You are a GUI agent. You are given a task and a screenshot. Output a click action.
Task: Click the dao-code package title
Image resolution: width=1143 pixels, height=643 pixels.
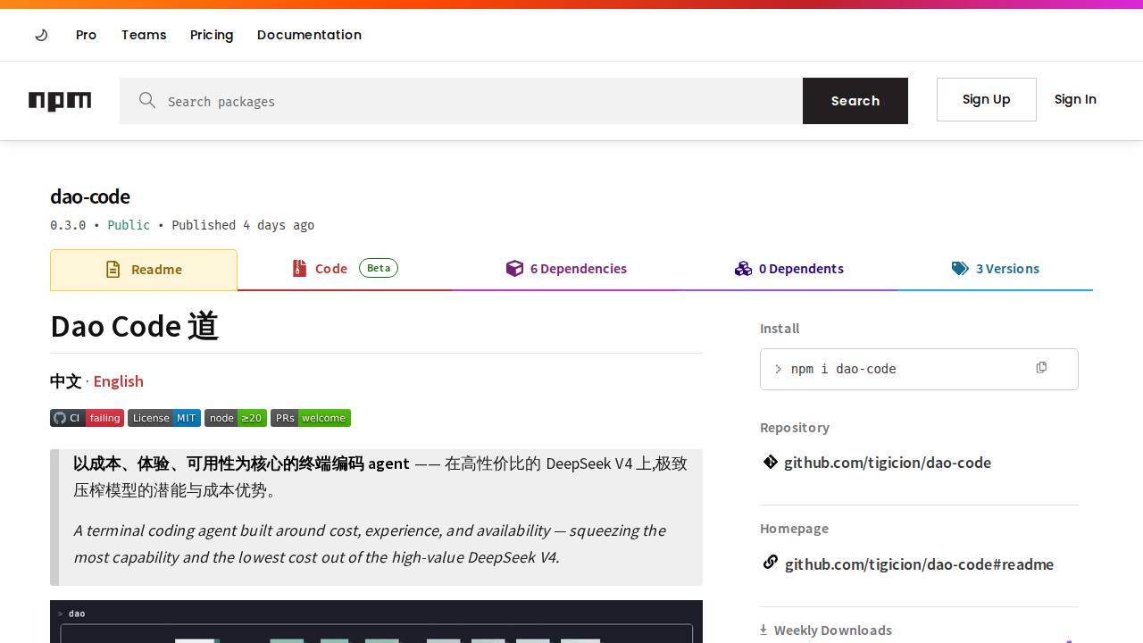(90, 196)
